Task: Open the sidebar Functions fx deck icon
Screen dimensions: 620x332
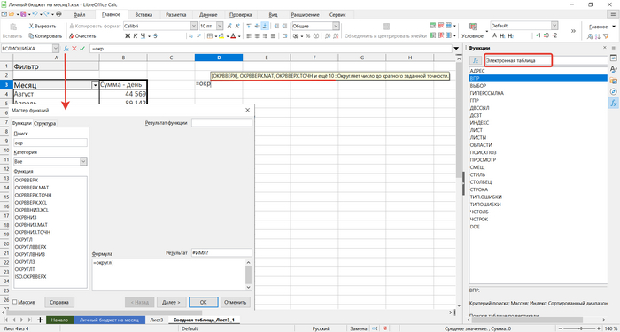Action: (x=613, y=104)
